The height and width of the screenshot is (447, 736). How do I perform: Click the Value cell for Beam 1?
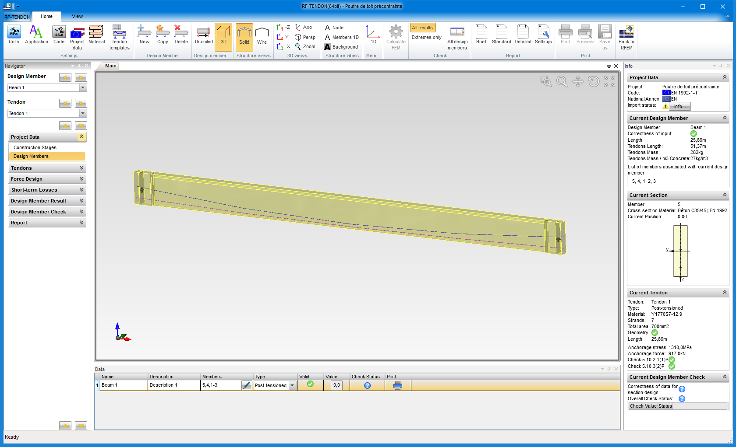[336, 385]
